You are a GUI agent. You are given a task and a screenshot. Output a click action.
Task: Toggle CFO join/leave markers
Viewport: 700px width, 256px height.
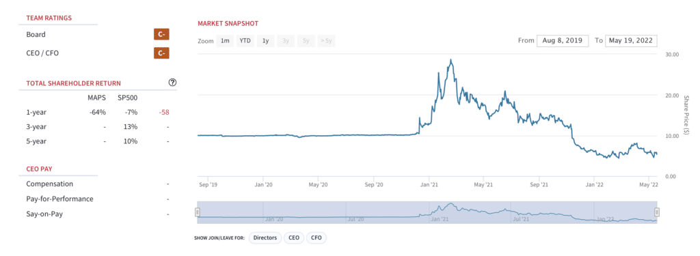tap(316, 238)
